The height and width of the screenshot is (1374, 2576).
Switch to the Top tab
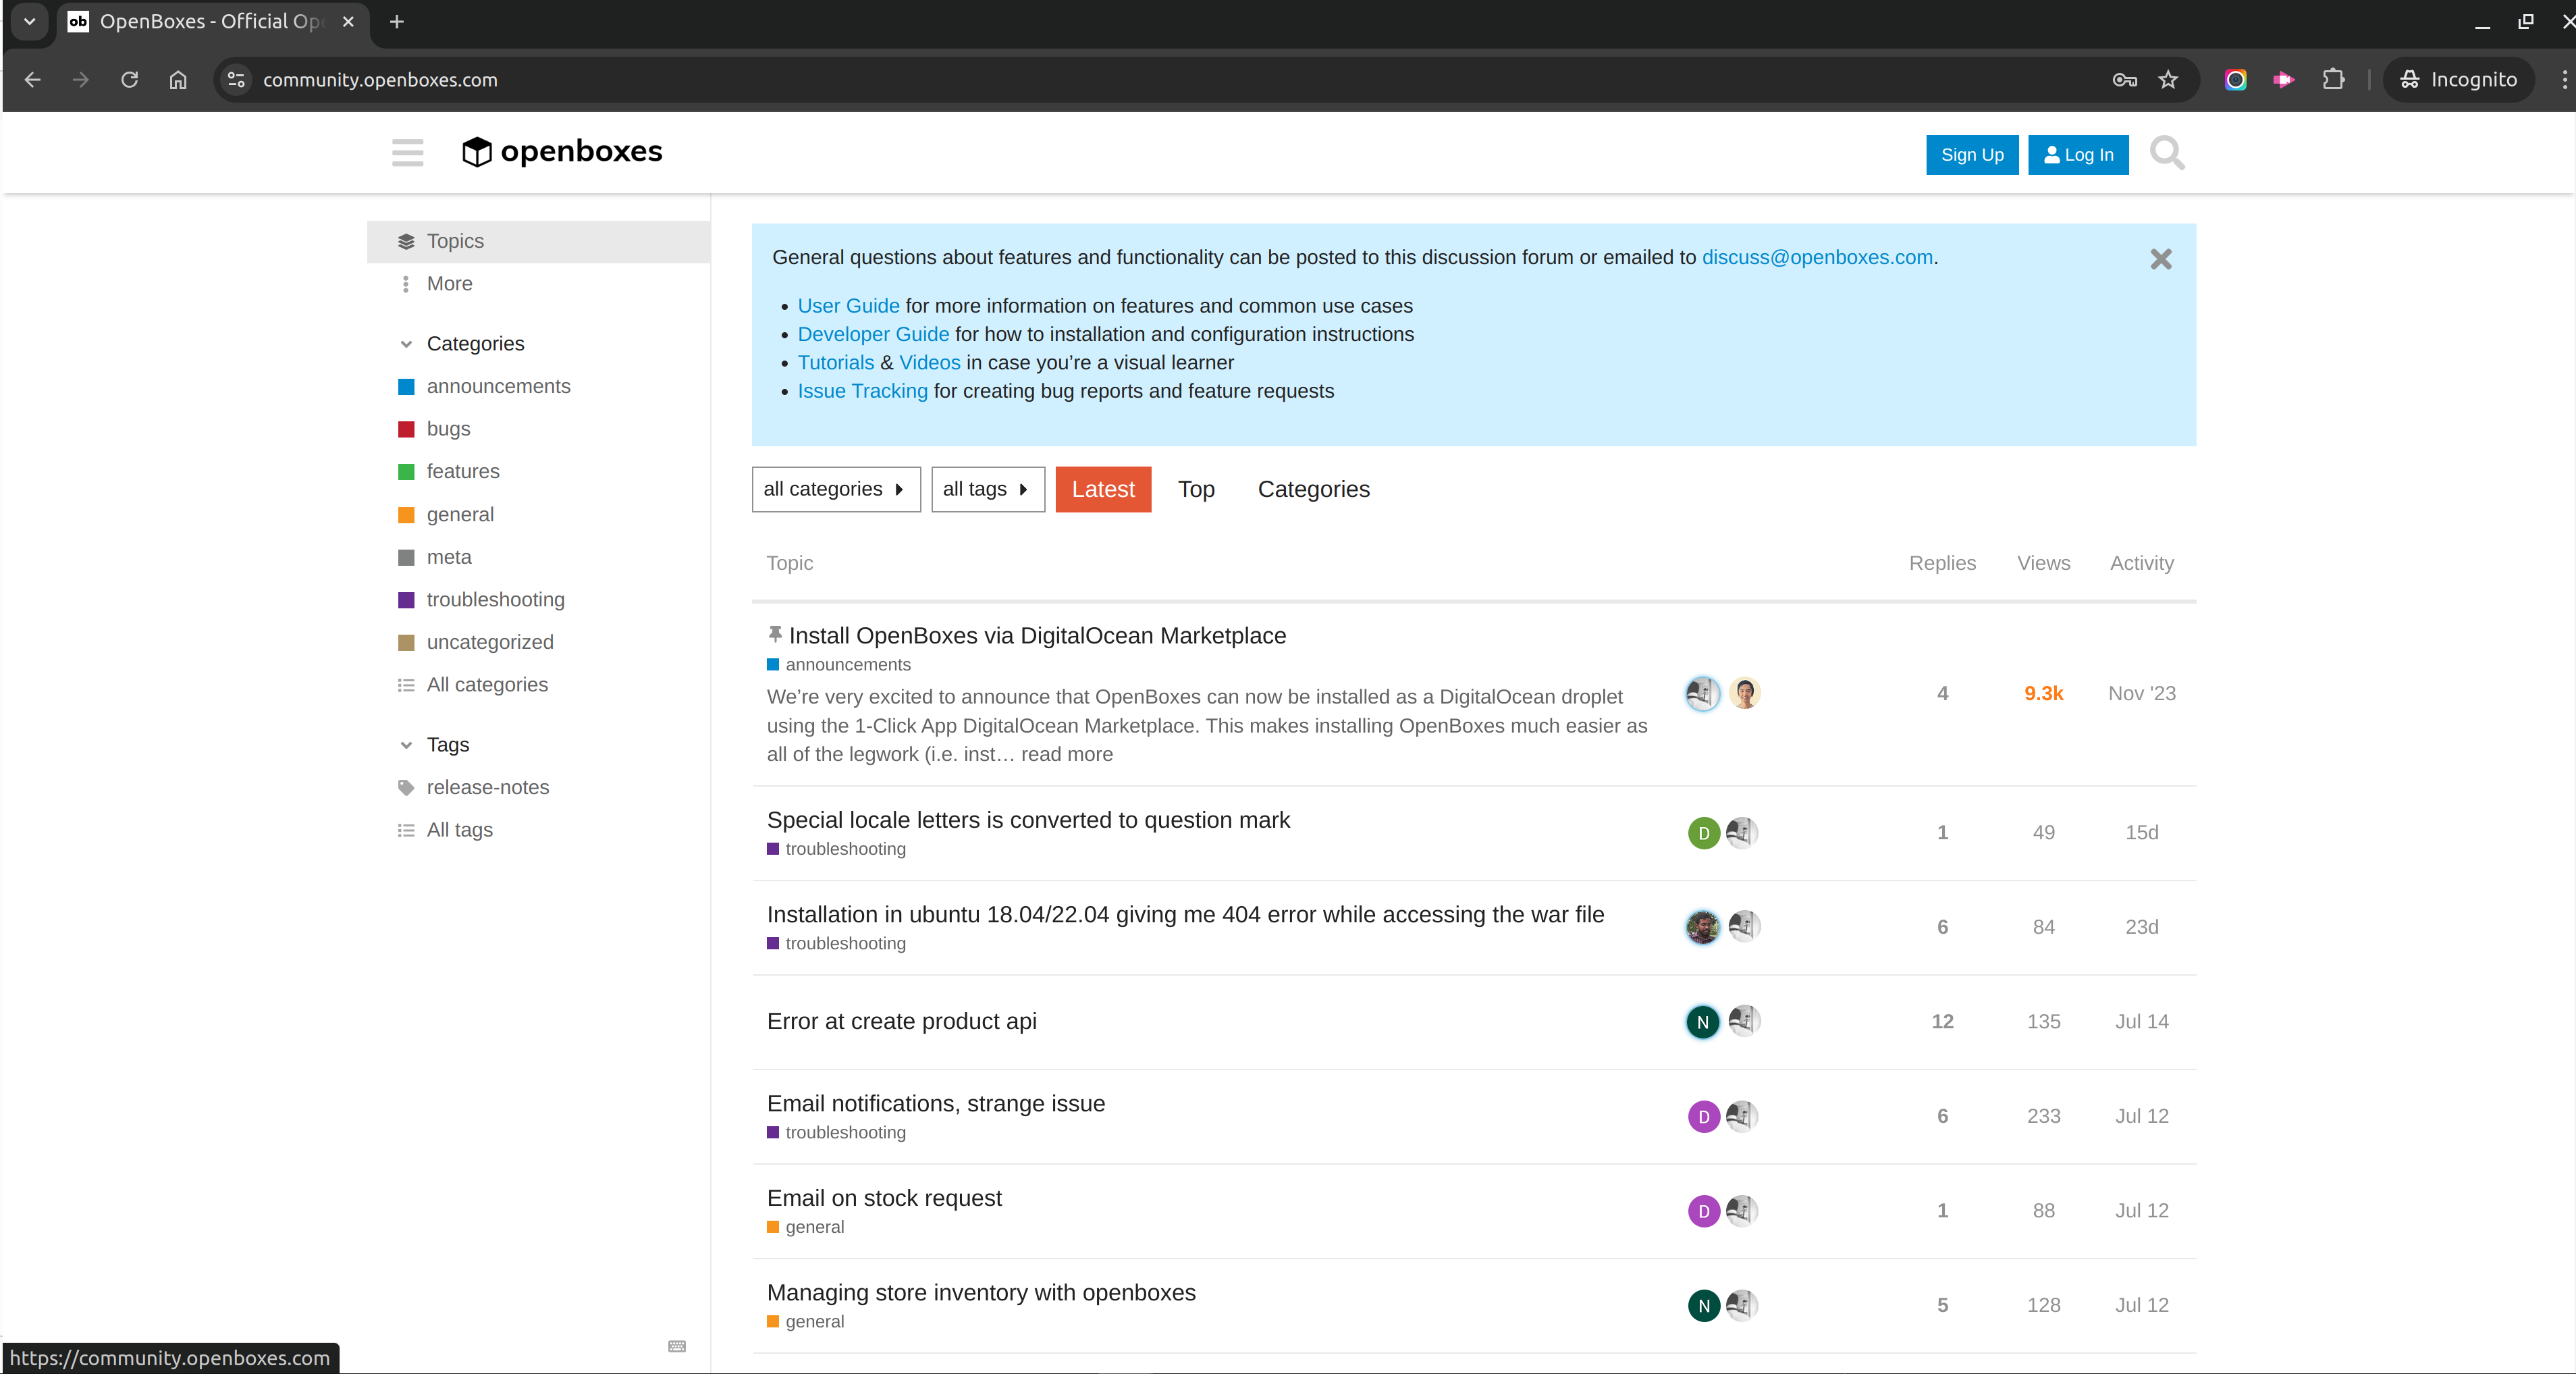click(1196, 489)
